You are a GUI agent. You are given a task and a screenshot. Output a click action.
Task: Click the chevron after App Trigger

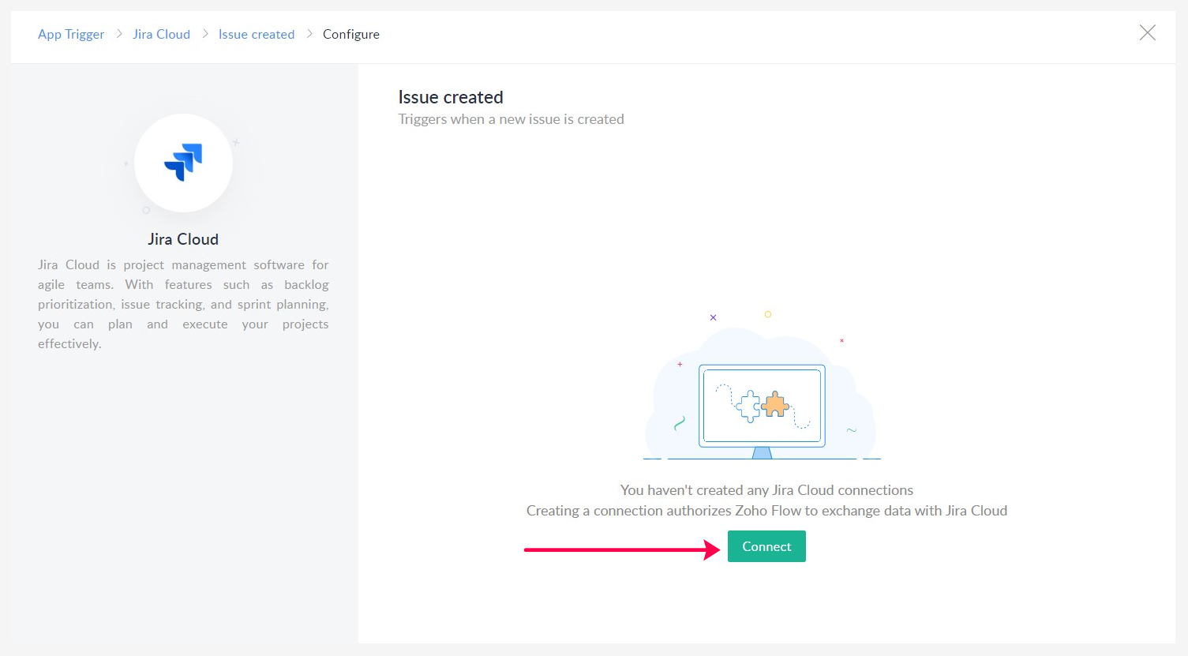point(119,34)
